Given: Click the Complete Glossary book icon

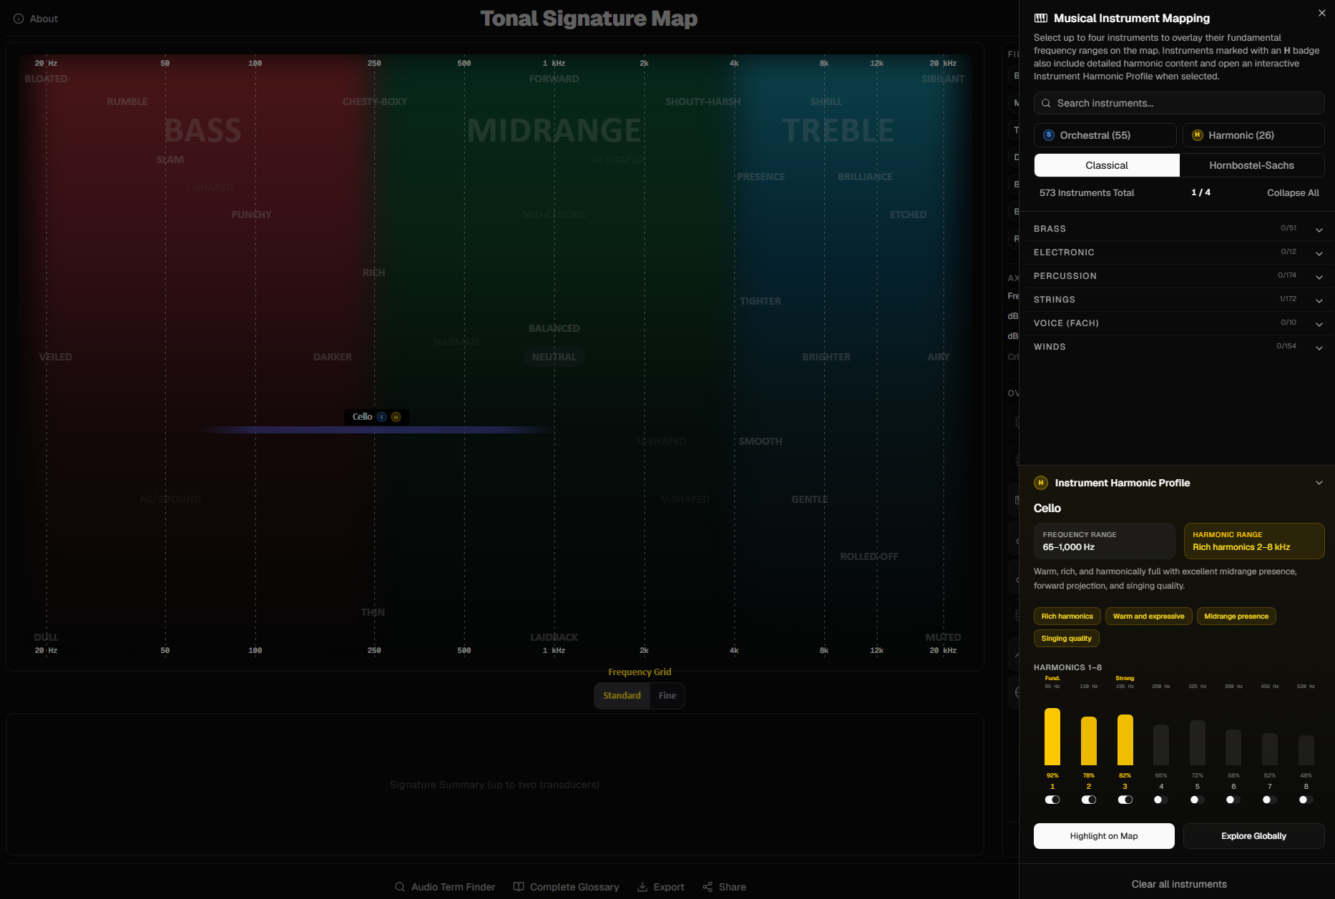Looking at the screenshot, I should click(519, 887).
